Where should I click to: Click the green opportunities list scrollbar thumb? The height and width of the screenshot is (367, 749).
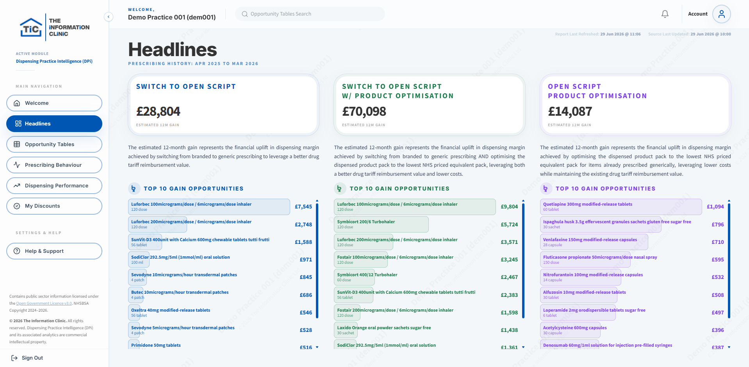523,260
